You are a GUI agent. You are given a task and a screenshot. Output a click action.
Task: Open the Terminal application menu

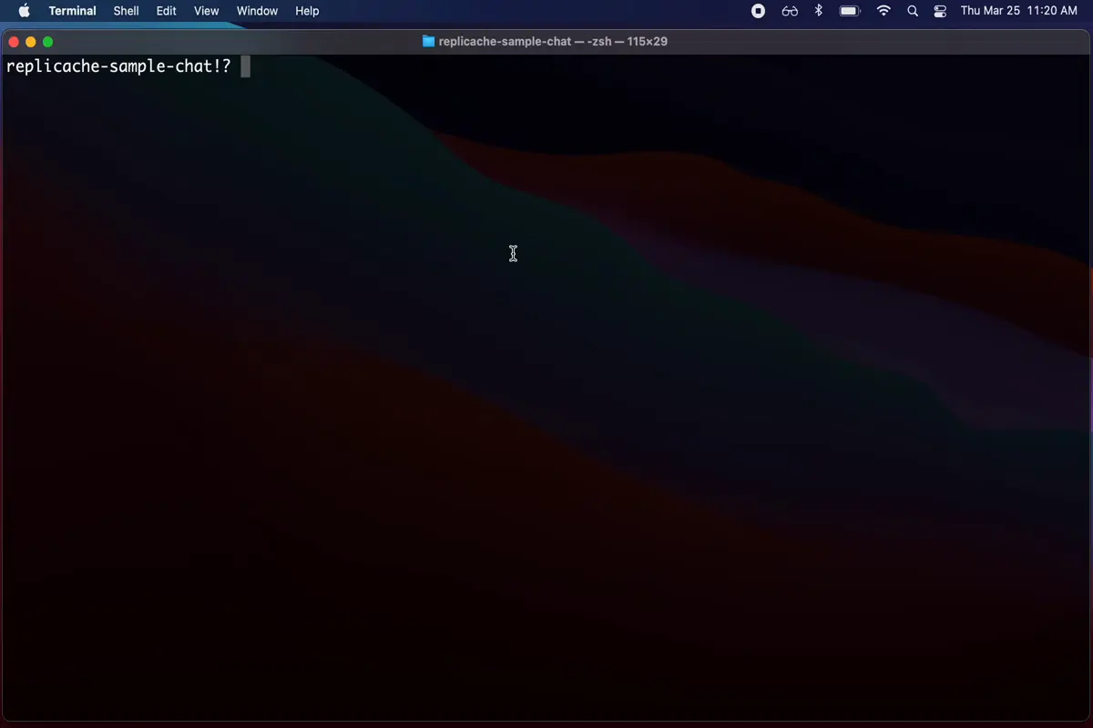[x=72, y=11]
